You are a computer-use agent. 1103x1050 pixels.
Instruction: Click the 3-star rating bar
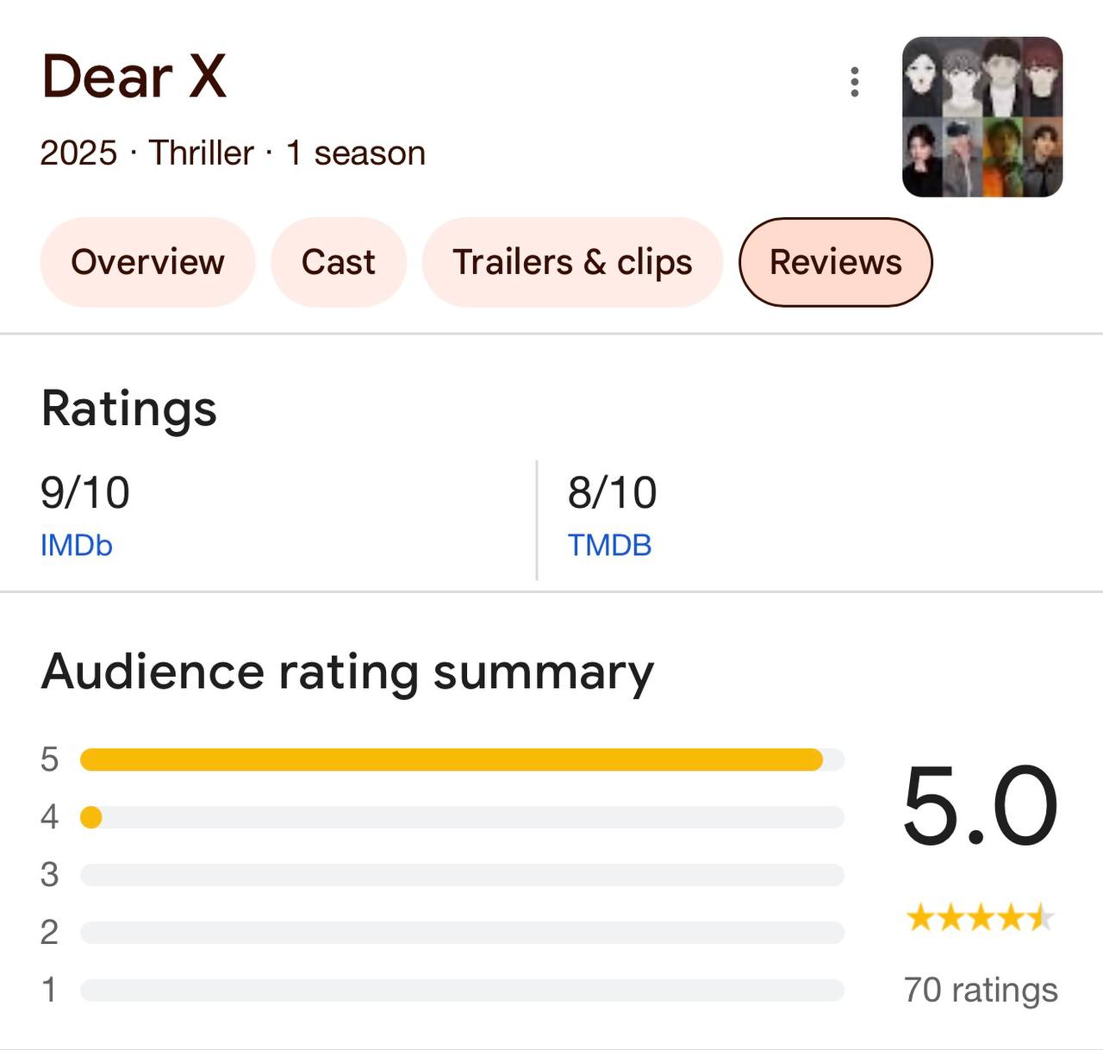(x=461, y=875)
